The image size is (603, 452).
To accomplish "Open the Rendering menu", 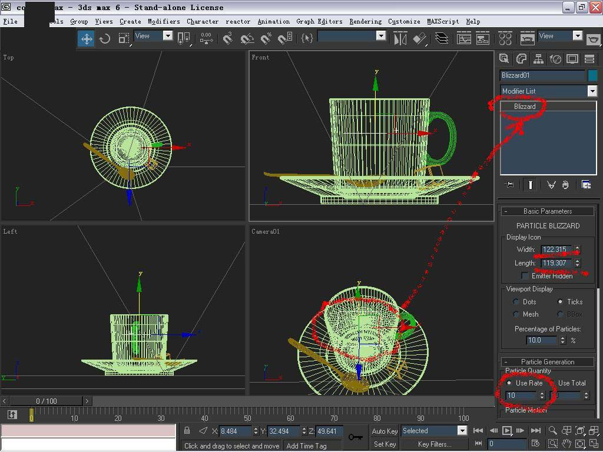I will click(x=365, y=22).
